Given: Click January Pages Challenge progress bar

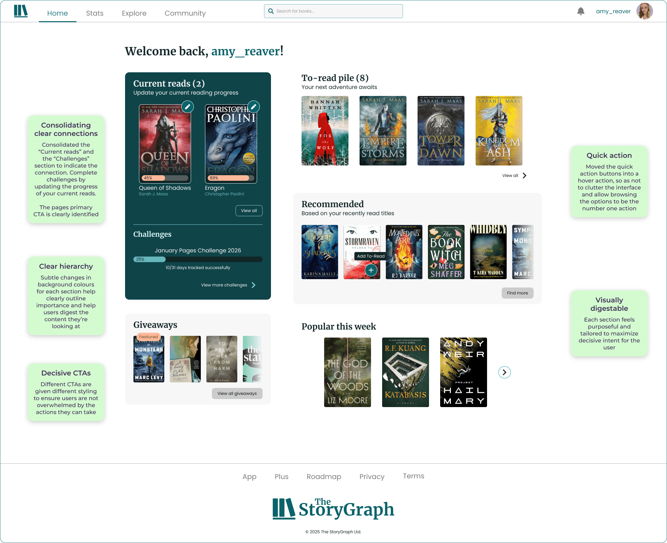Looking at the screenshot, I should point(198,259).
